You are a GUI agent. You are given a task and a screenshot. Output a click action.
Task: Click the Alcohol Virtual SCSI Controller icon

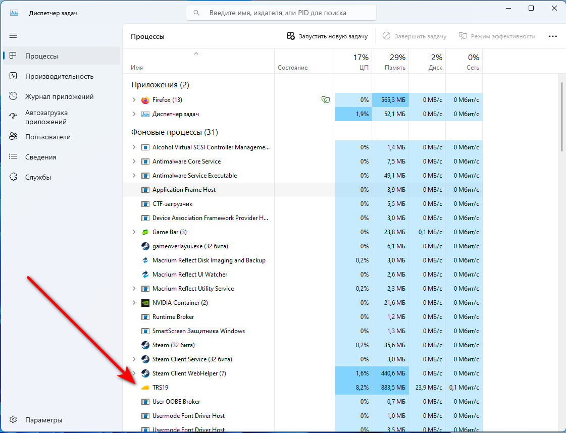tap(145, 147)
